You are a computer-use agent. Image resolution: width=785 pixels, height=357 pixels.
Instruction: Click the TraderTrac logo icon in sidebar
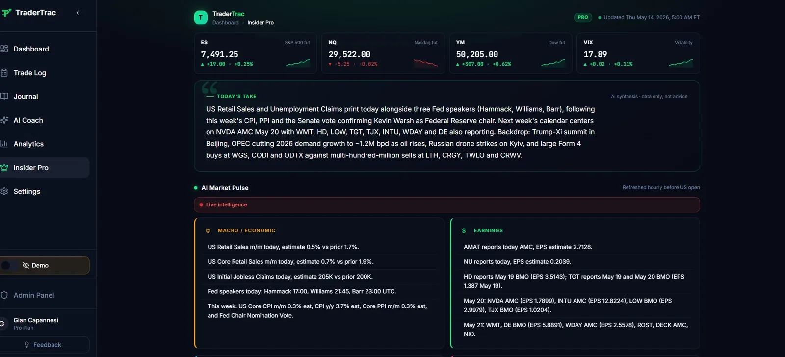click(x=6, y=13)
